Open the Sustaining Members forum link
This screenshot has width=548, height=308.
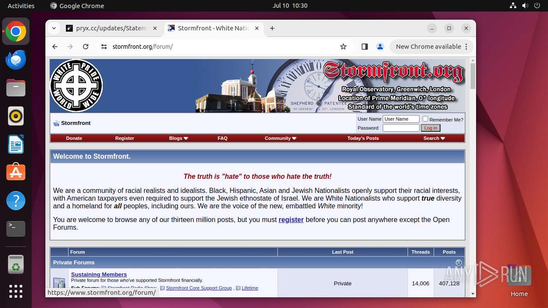point(99,274)
